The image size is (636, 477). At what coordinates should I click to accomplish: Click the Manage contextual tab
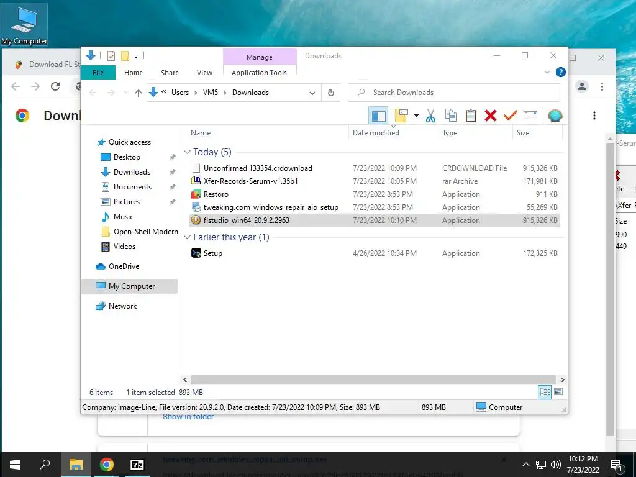tap(260, 57)
